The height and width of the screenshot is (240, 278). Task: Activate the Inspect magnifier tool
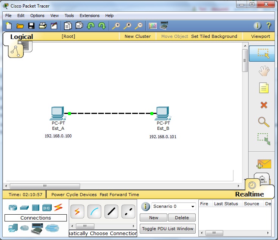(264, 122)
